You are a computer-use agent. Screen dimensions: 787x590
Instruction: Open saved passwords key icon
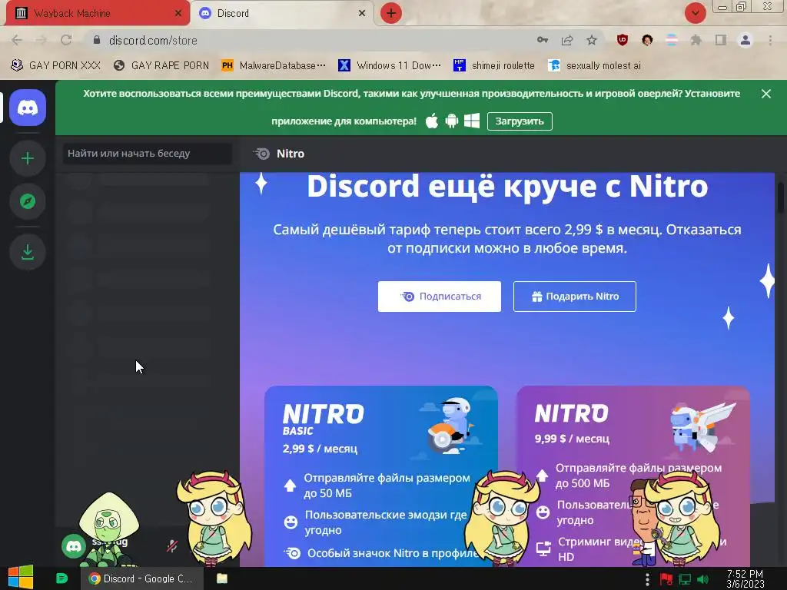tap(542, 40)
